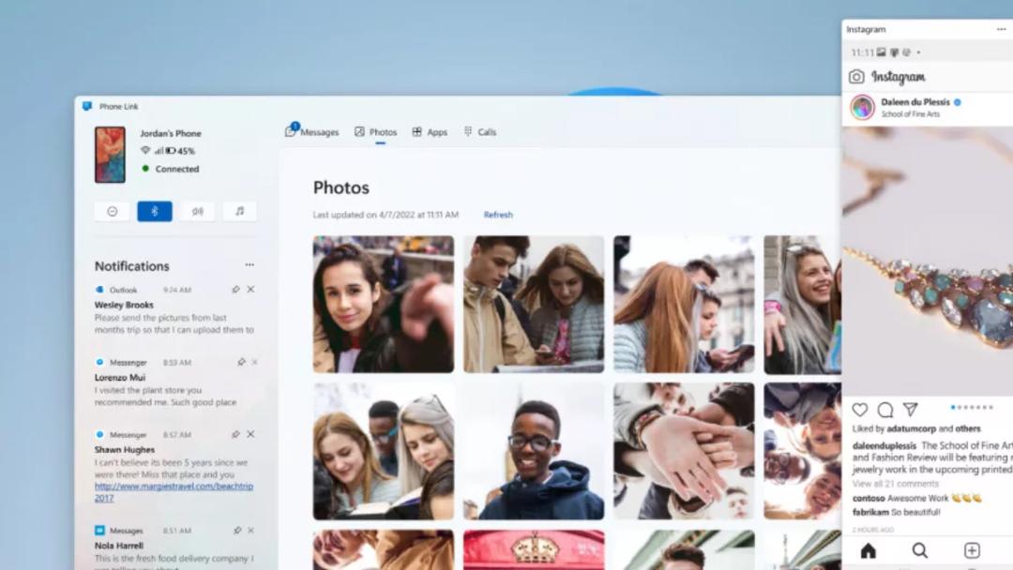Open Instagram comment bubble icon
This screenshot has width=1013, height=570.
tap(885, 410)
